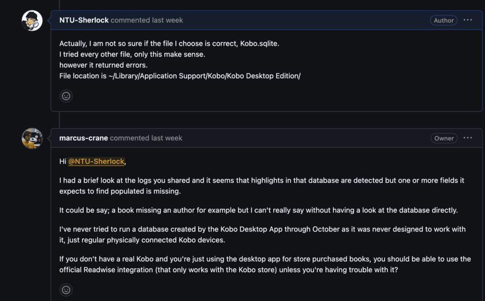Open NTU-Sherlock's avatar picture
485x301 pixels.
click(x=32, y=20)
